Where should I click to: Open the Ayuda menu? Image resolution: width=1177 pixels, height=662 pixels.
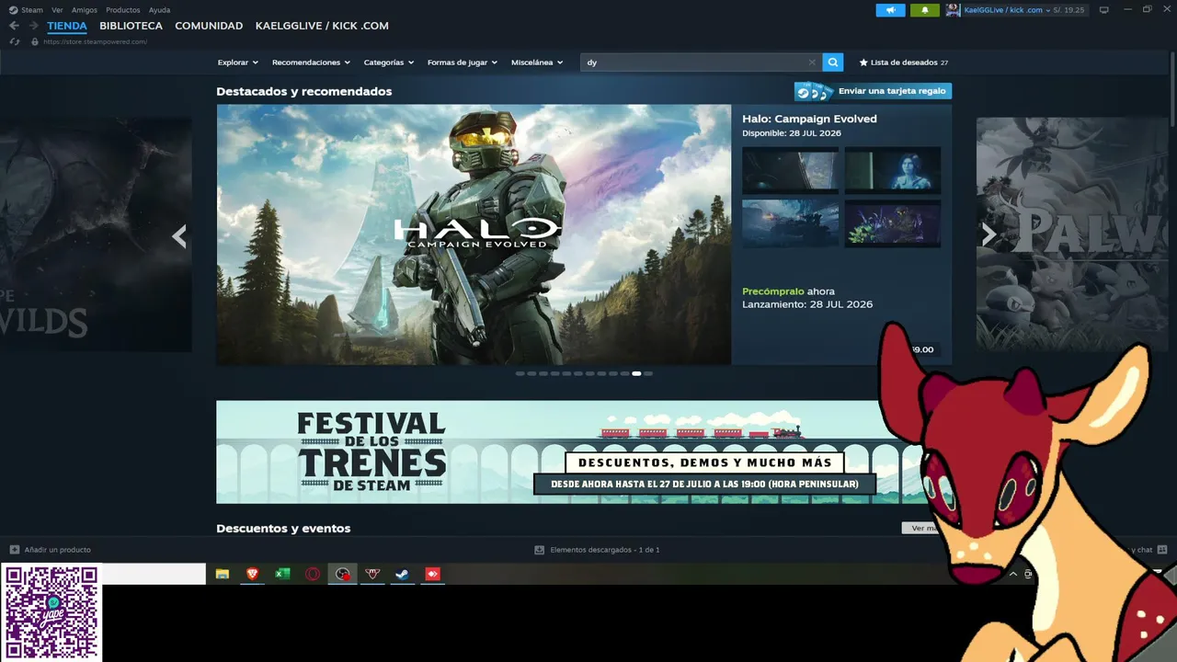[160, 10]
